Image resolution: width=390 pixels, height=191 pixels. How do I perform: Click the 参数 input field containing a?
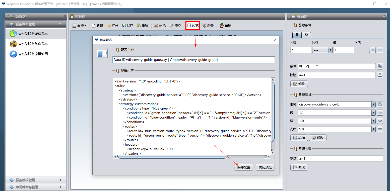301,50
